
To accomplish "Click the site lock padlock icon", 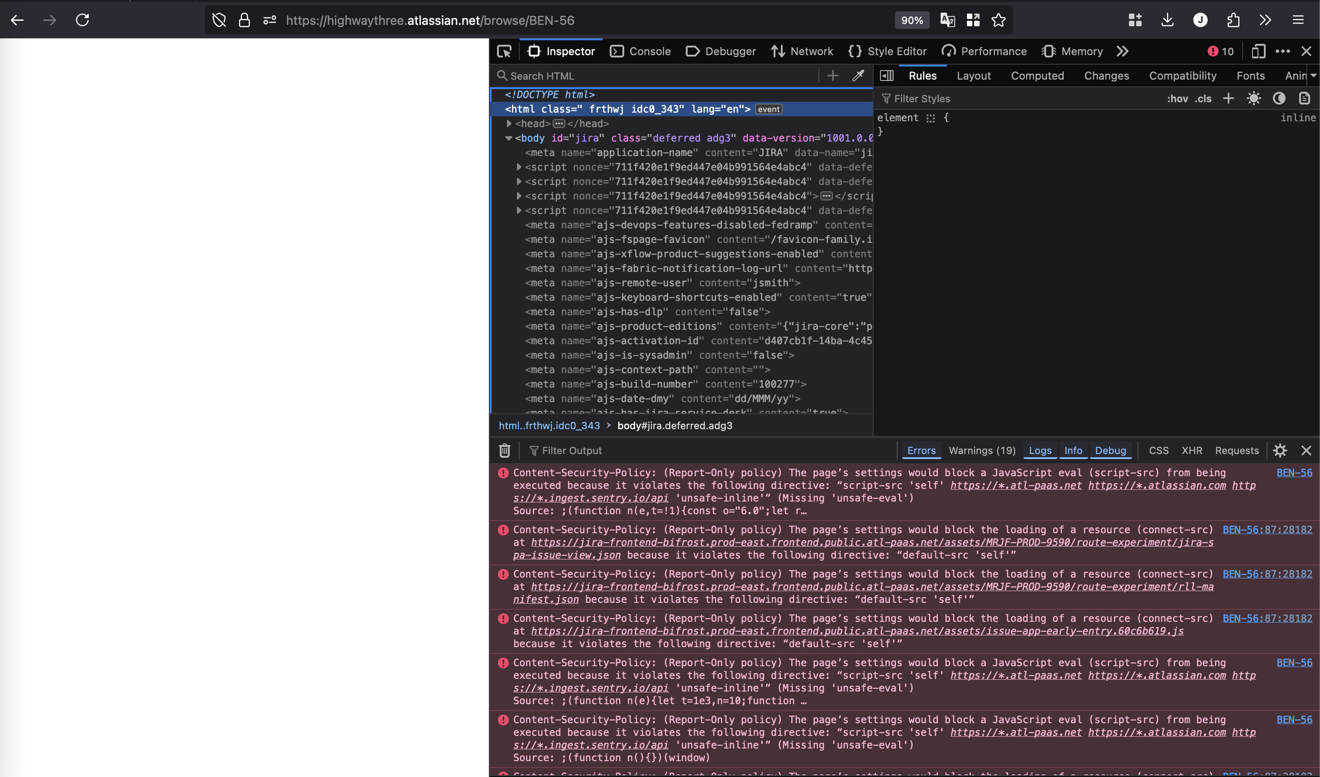I will click(244, 20).
